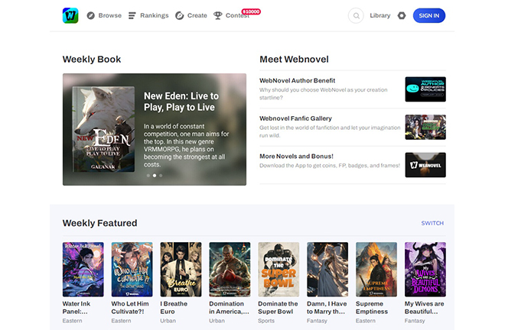Go to Library

pos(380,15)
